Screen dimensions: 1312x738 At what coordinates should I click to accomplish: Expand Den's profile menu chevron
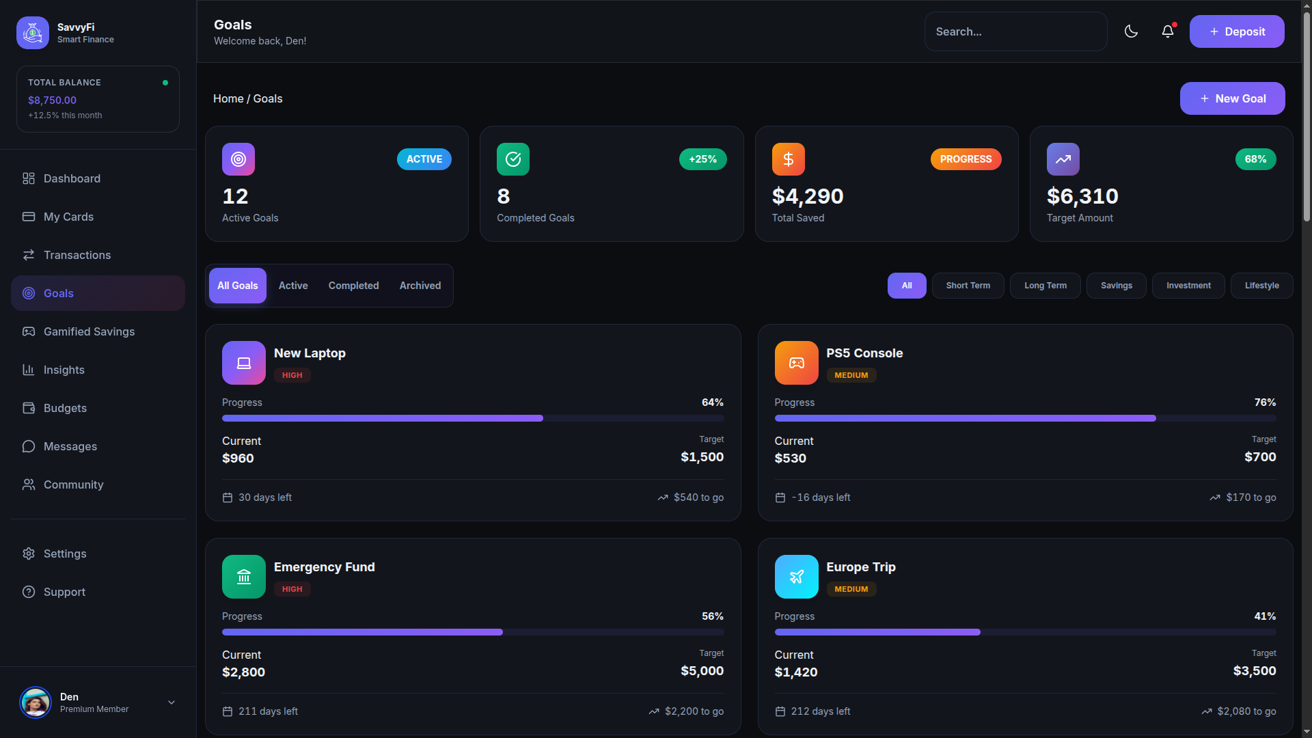pyautogui.click(x=172, y=702)
